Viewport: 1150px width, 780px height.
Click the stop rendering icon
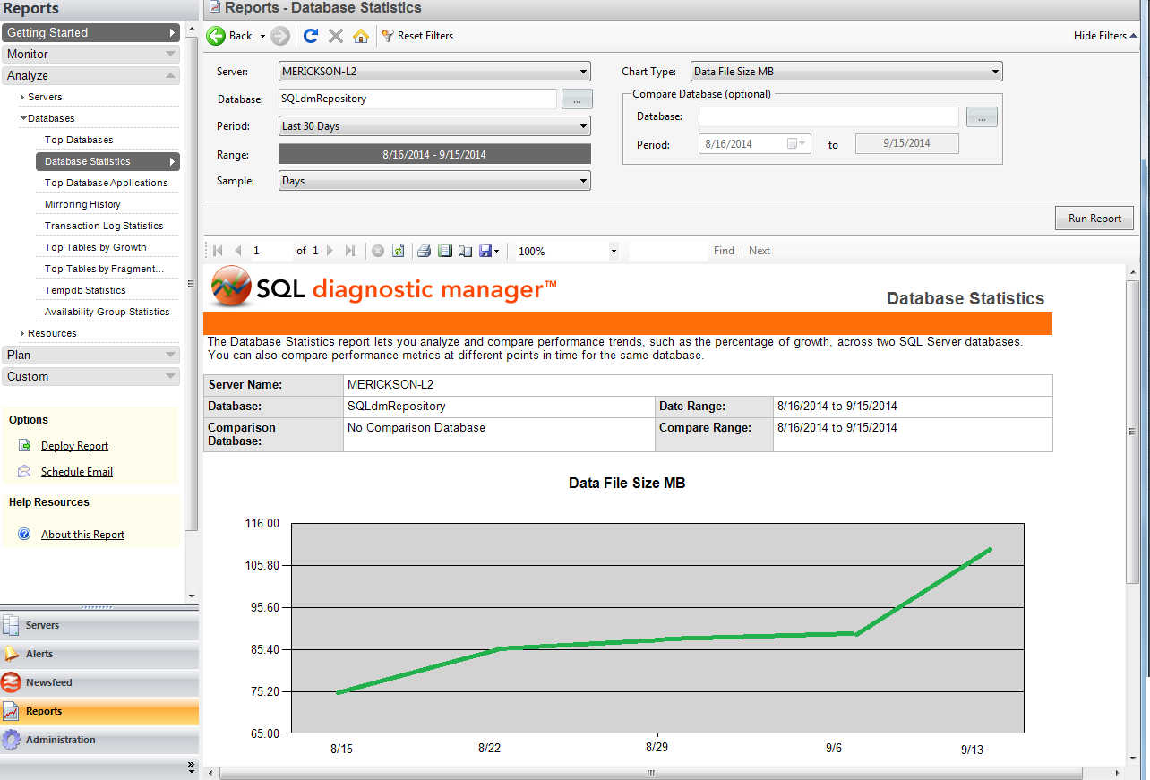[x=378, y=251]
